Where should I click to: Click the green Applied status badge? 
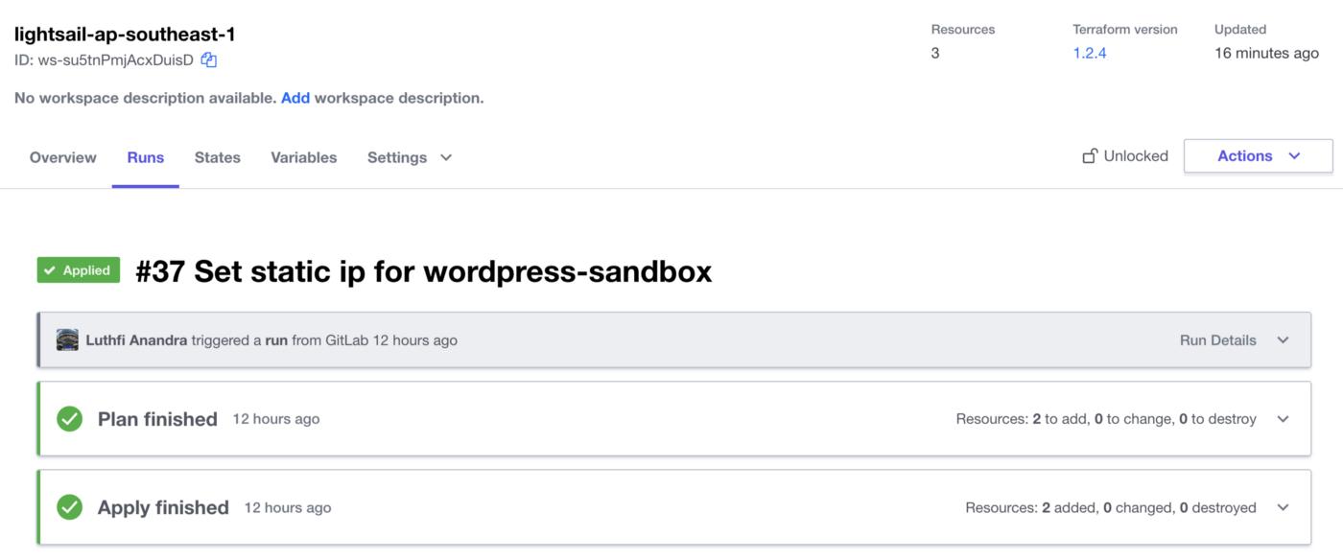click(78, 269)
